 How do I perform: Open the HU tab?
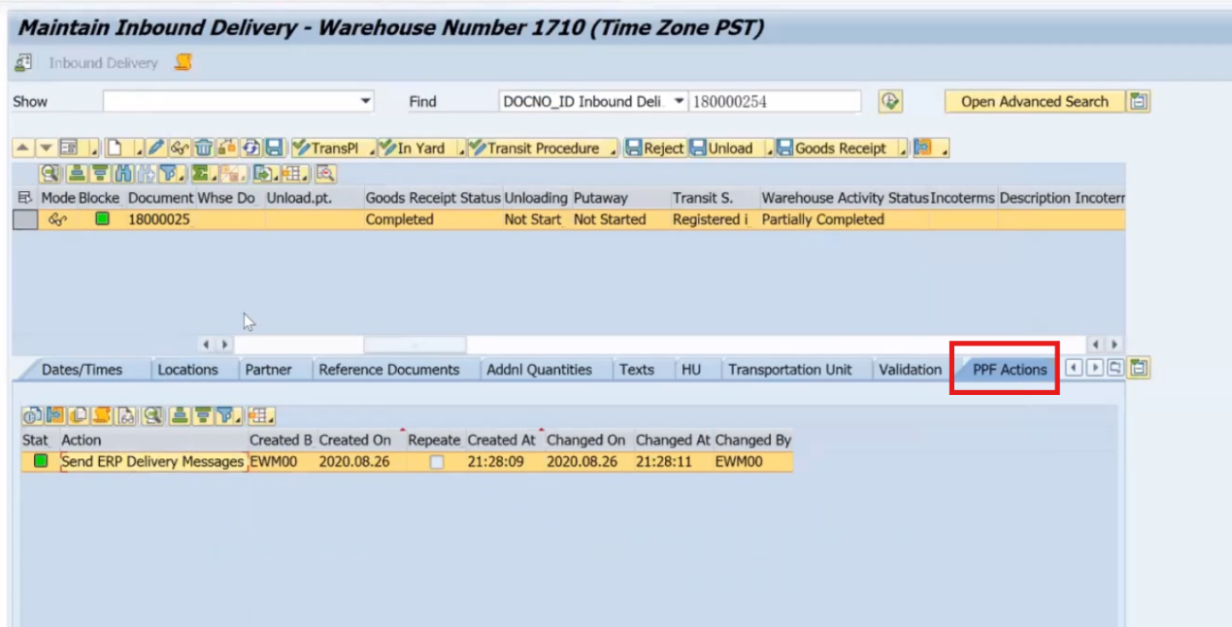pyautogui.click(x=690, y=369)
